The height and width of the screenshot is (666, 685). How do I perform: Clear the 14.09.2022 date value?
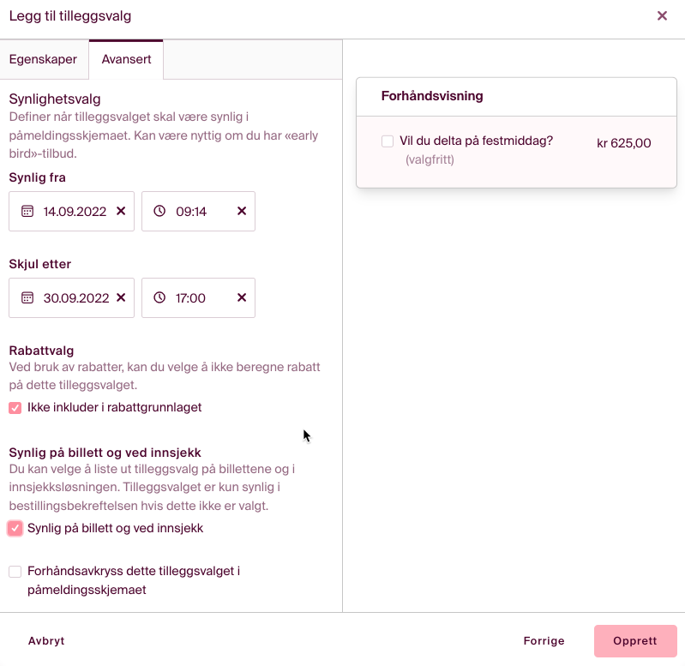point(121,212)
